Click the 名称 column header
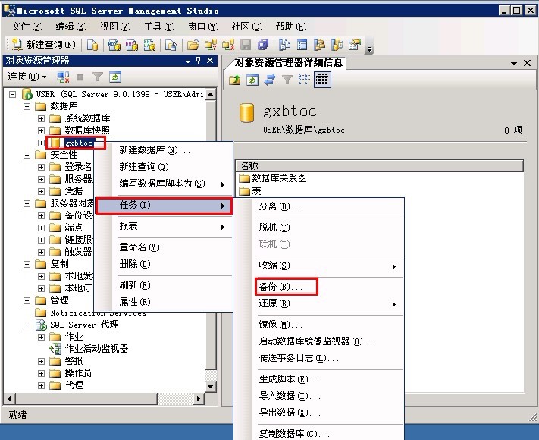Image resolution: width=539 pixels, height=440 pixels. (380, 166)
